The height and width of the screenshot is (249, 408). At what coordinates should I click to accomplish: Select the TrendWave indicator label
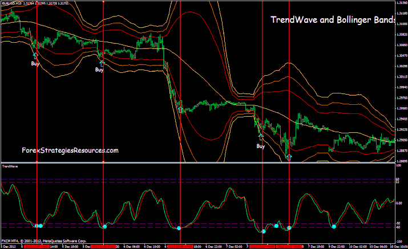tap(10, 166)
